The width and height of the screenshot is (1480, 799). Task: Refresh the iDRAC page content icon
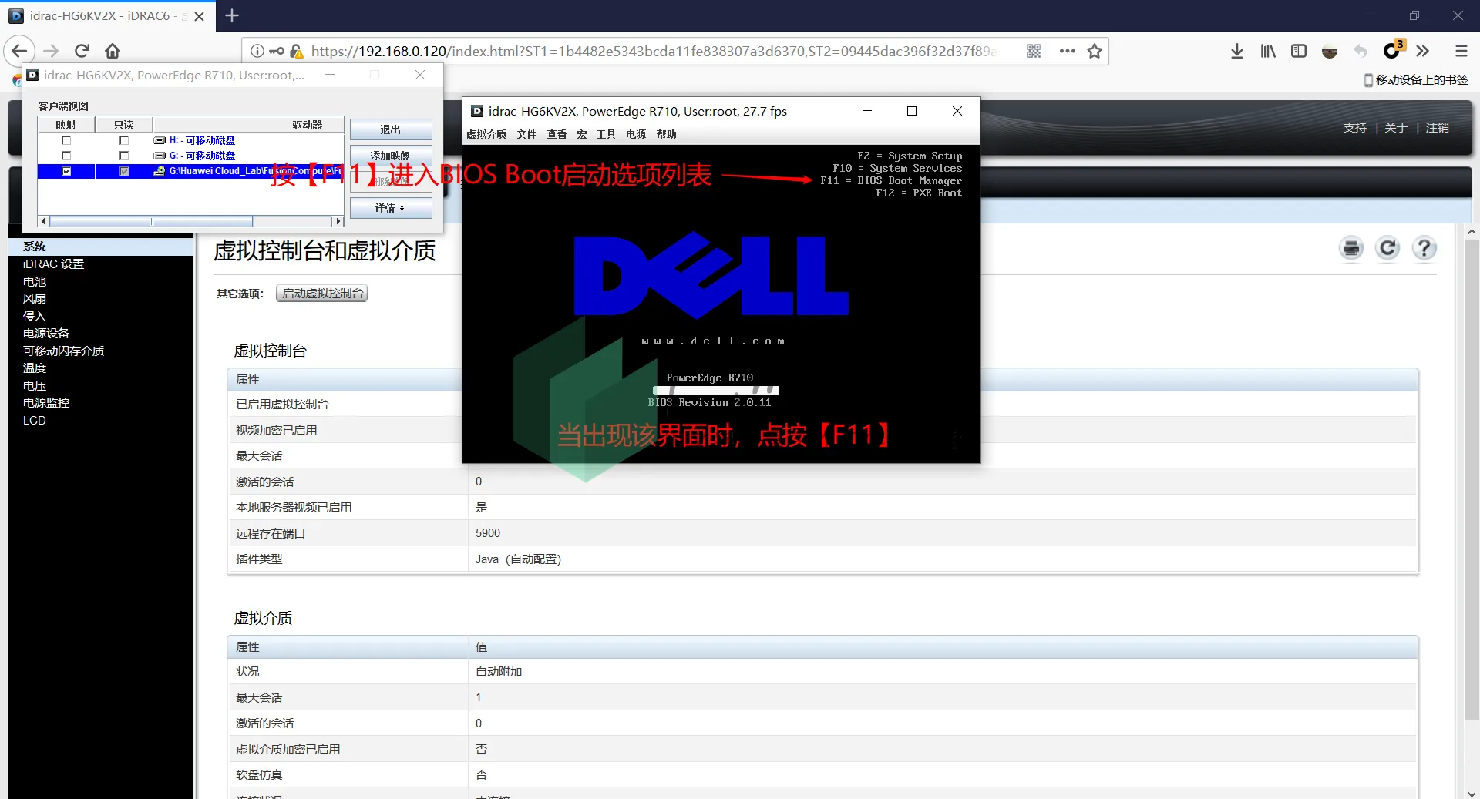(x=1387, y=248)
